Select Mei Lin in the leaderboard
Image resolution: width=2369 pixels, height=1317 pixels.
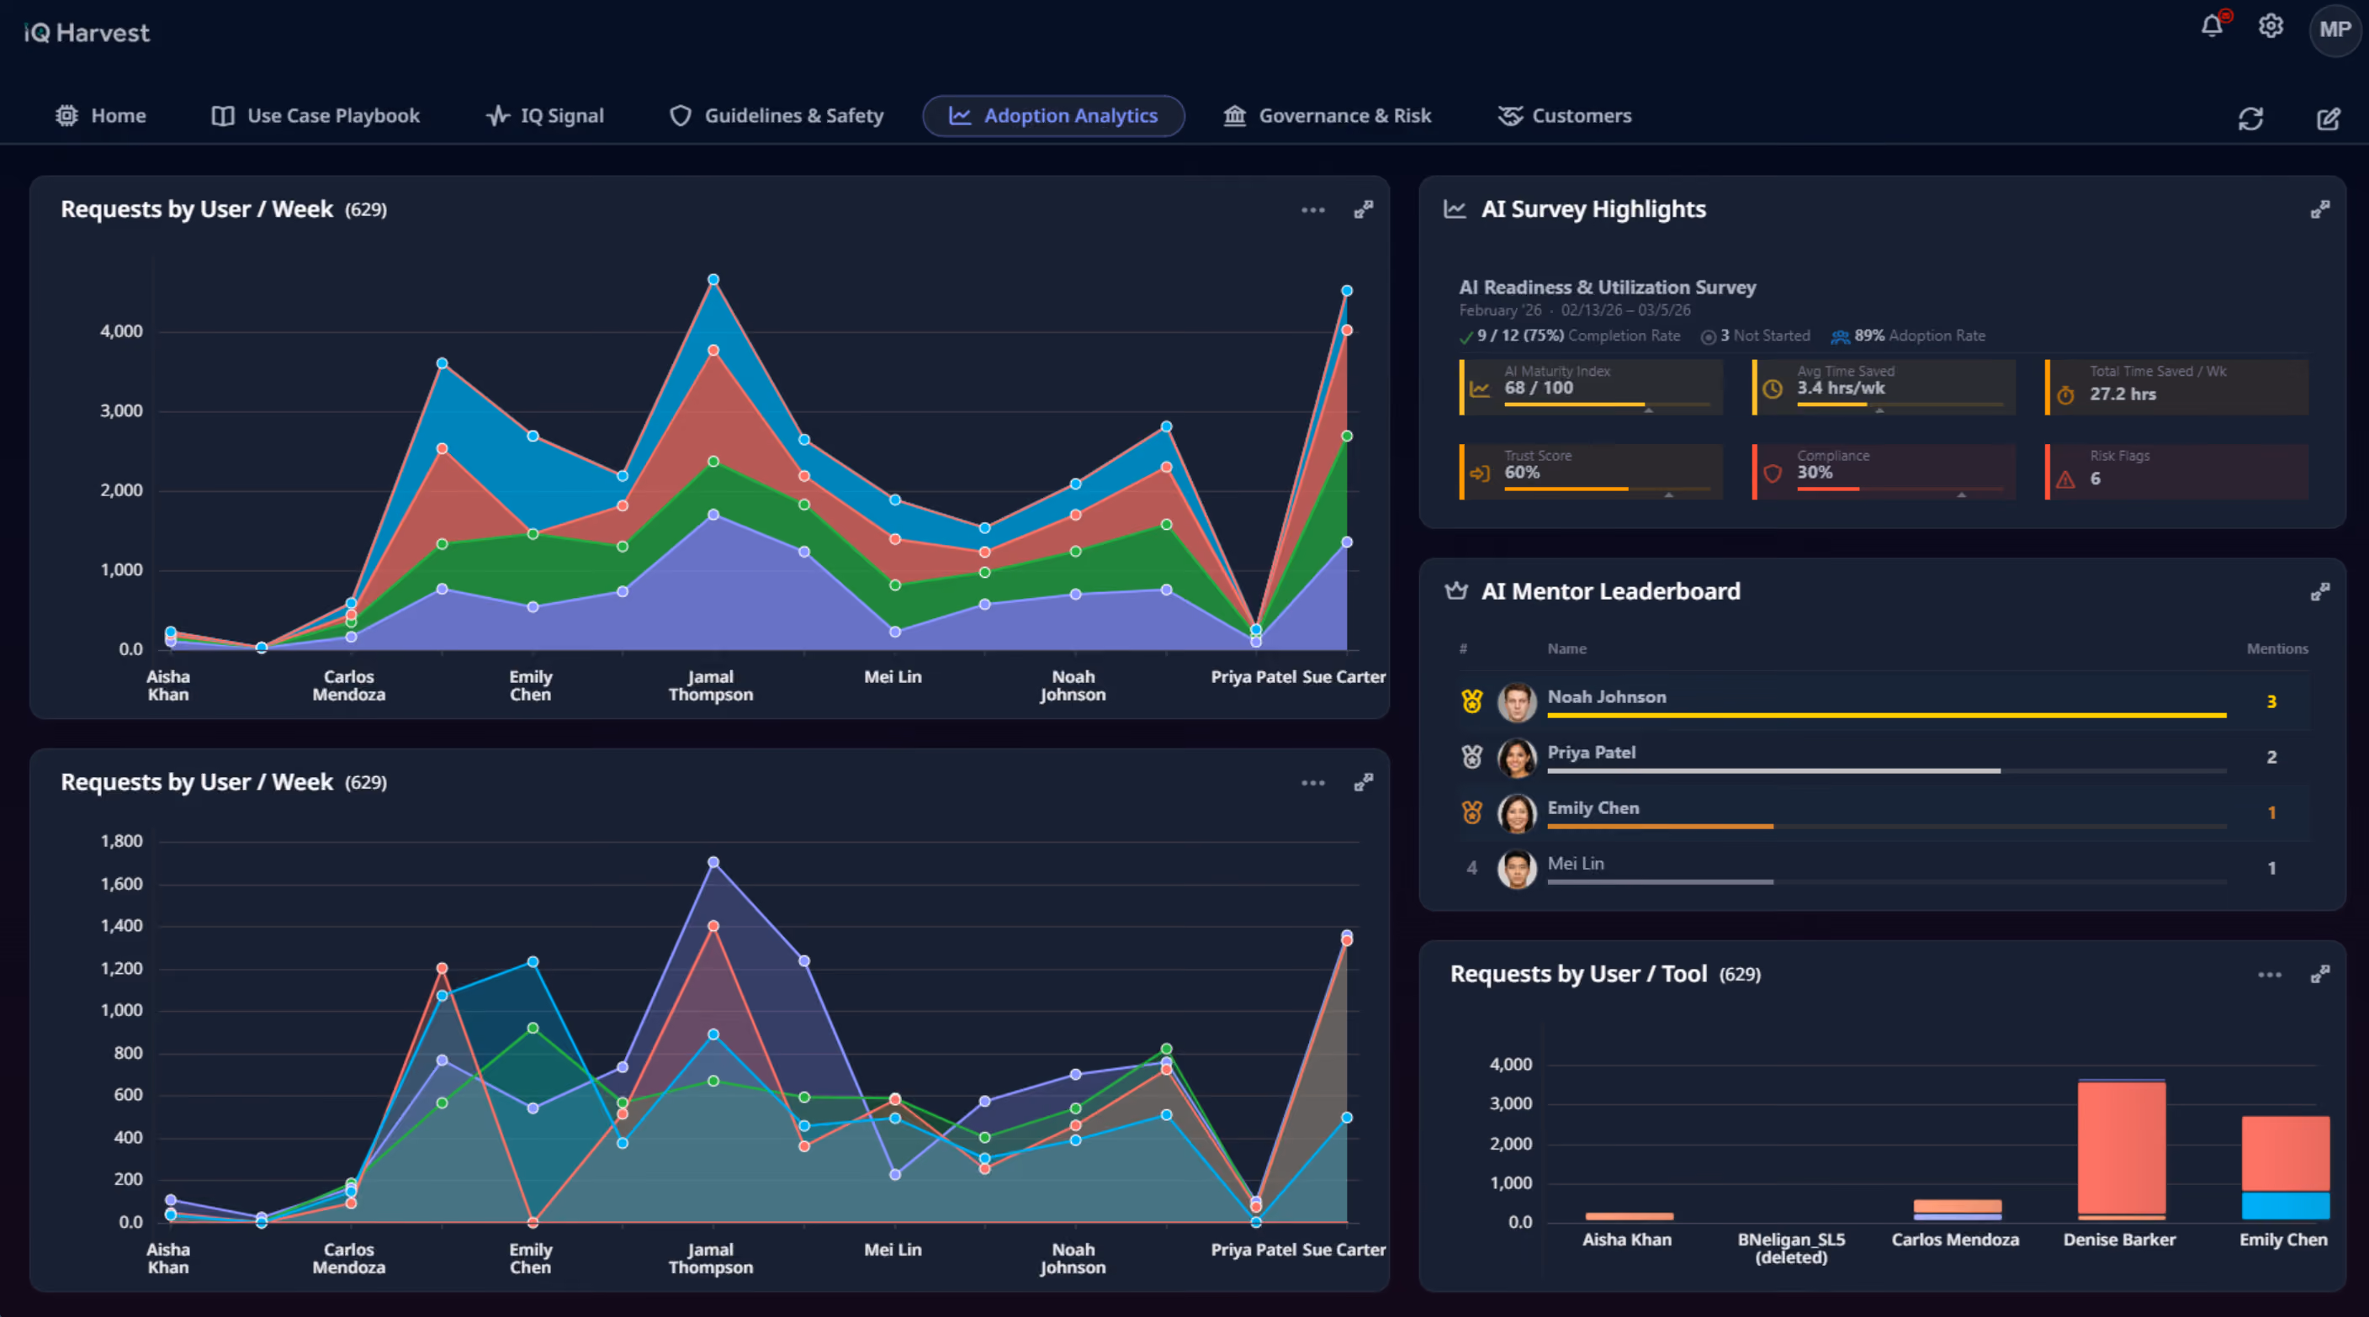1885,869
